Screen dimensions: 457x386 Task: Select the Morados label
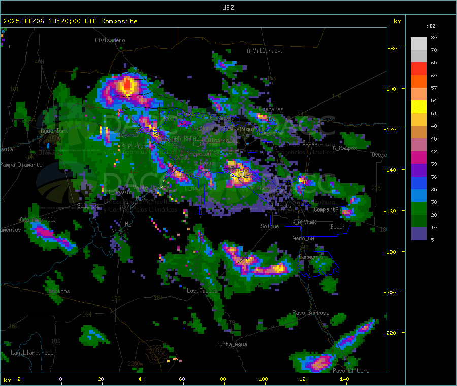pyautogui.click(x=59, y=291)
